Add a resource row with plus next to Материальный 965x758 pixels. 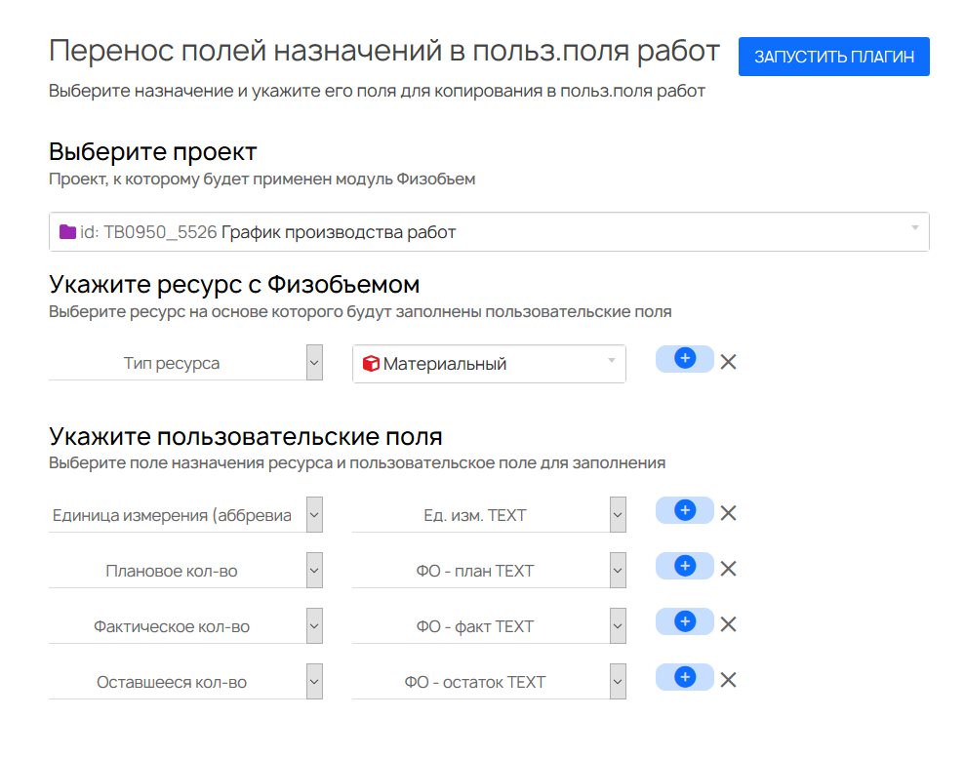click(x=684, y=359)
